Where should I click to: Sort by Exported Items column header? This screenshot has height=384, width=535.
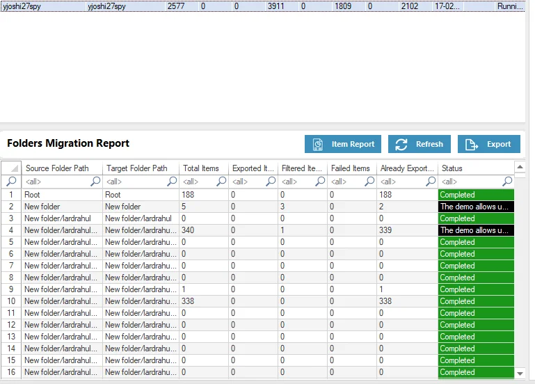pos(253,168)
